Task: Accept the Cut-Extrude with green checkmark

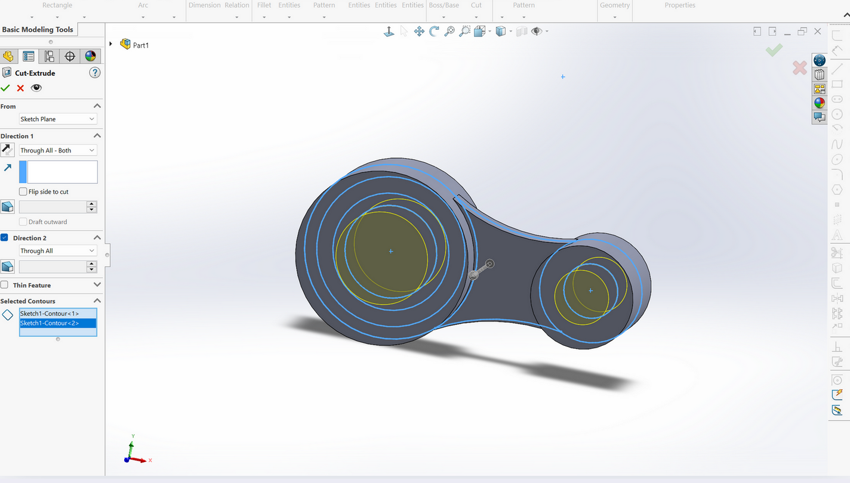Action: pos(5,88)
